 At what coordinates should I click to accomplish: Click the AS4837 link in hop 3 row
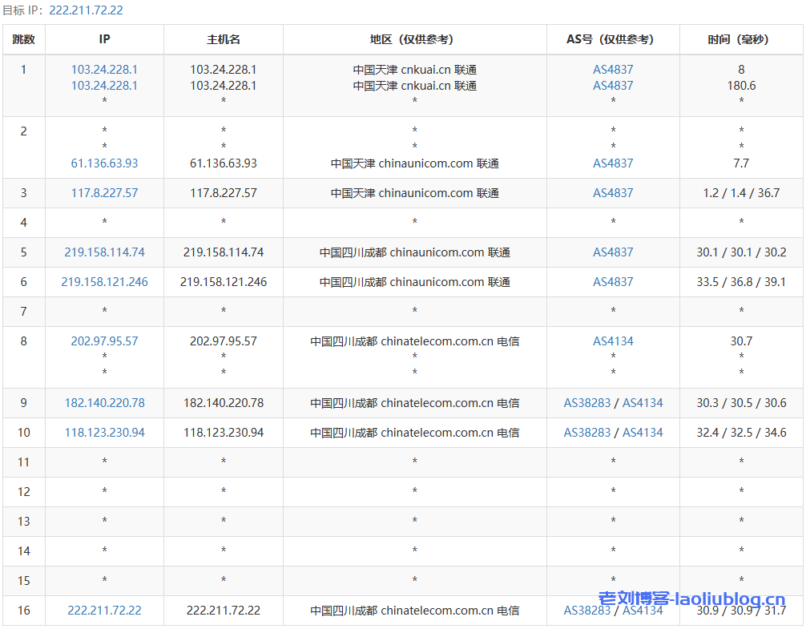point(613,193)
